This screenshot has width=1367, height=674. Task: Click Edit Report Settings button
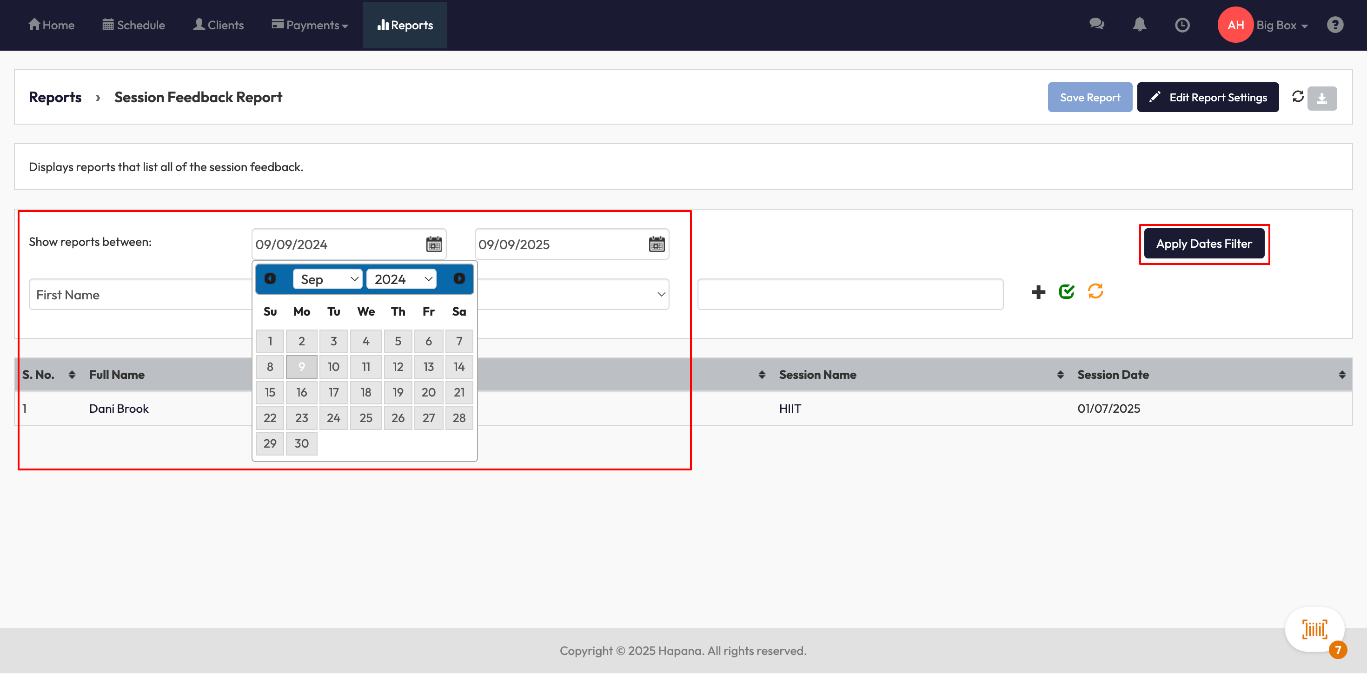click(x=1207, y=97)
